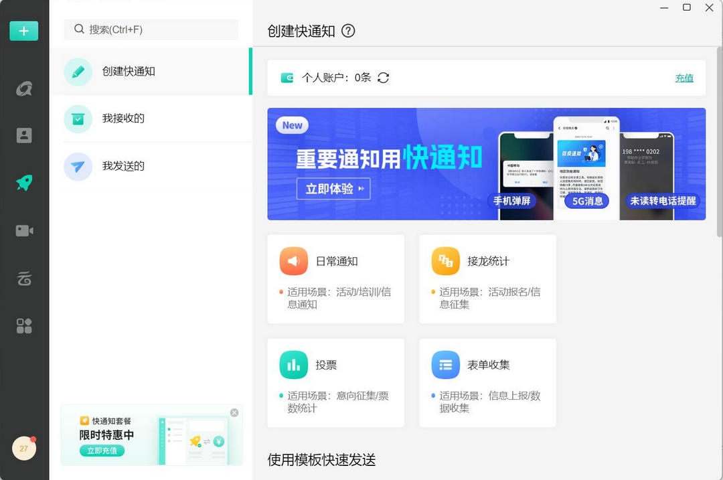The height and width of the screenshot is (480, 723).
Task: Click 立即充值 in the promo card
Action: click(102, 450)
